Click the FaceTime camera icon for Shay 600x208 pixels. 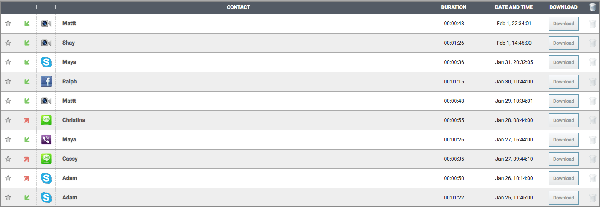pos(46,43)
